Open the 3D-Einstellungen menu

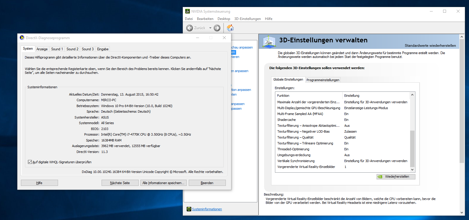pyautogui.click(x=248, y=19)
